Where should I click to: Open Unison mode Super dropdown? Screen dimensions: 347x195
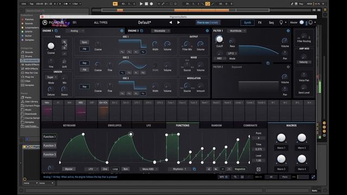pos(52,77)
